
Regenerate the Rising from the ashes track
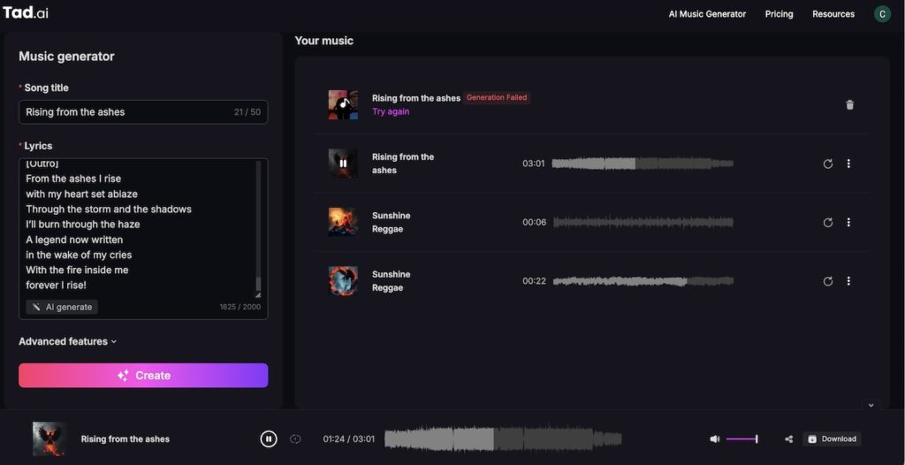[827, 164]
